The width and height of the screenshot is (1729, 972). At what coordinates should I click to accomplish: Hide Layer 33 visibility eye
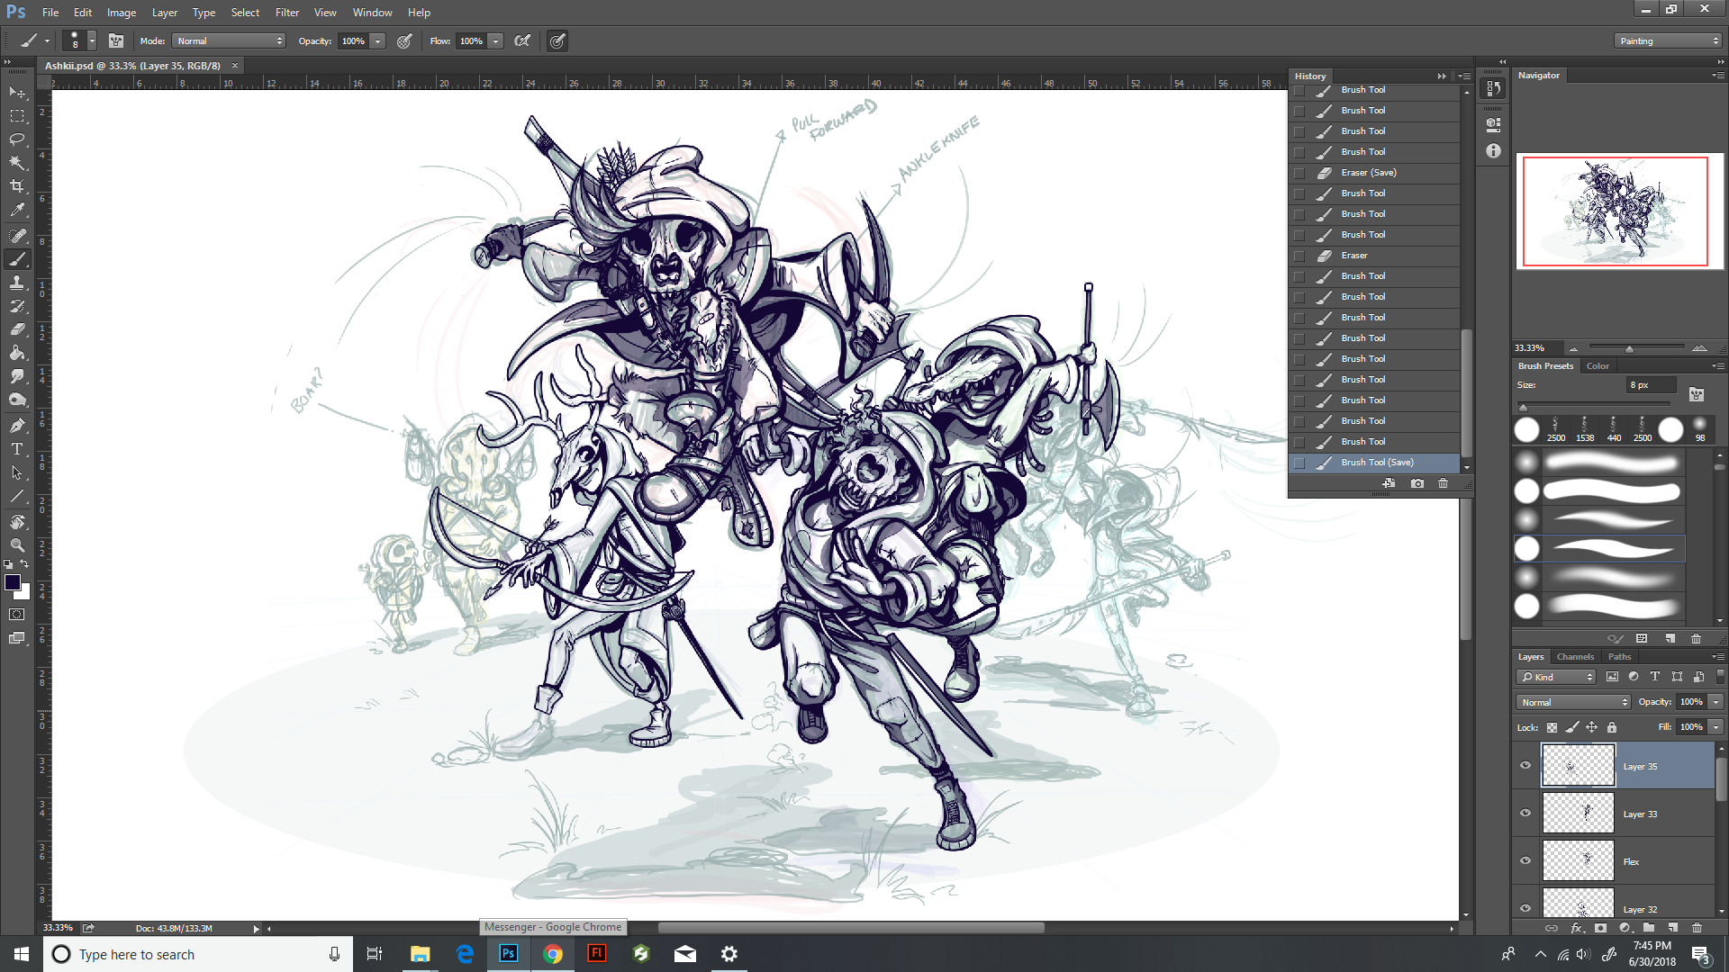[1525, 814]
